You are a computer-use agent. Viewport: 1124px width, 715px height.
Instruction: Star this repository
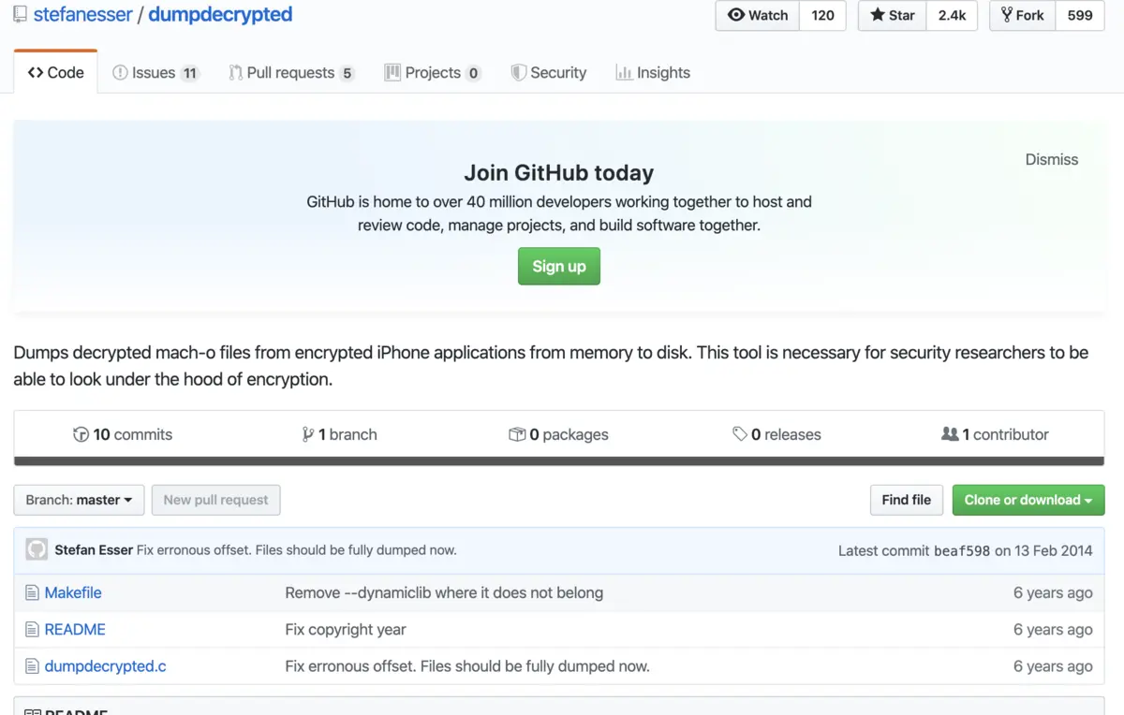tap(893, 15)
